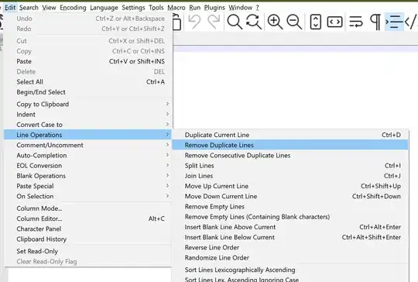The image size is (418, 282).
Task: Select Insert Blank Line Below Current
Action: pyautogui.click(x=290, y=237)
